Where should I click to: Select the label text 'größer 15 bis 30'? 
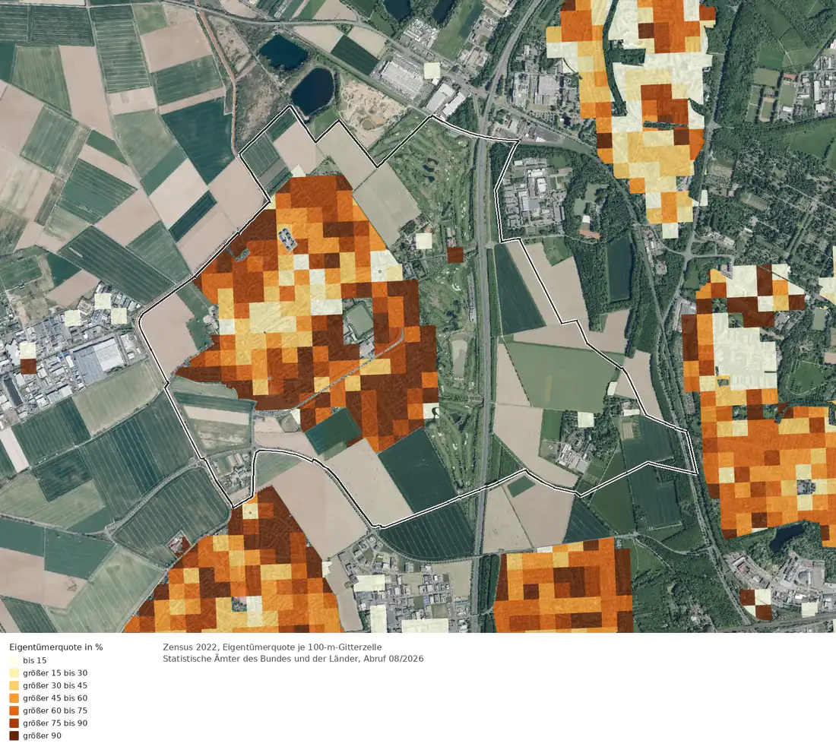pos(55,673)
